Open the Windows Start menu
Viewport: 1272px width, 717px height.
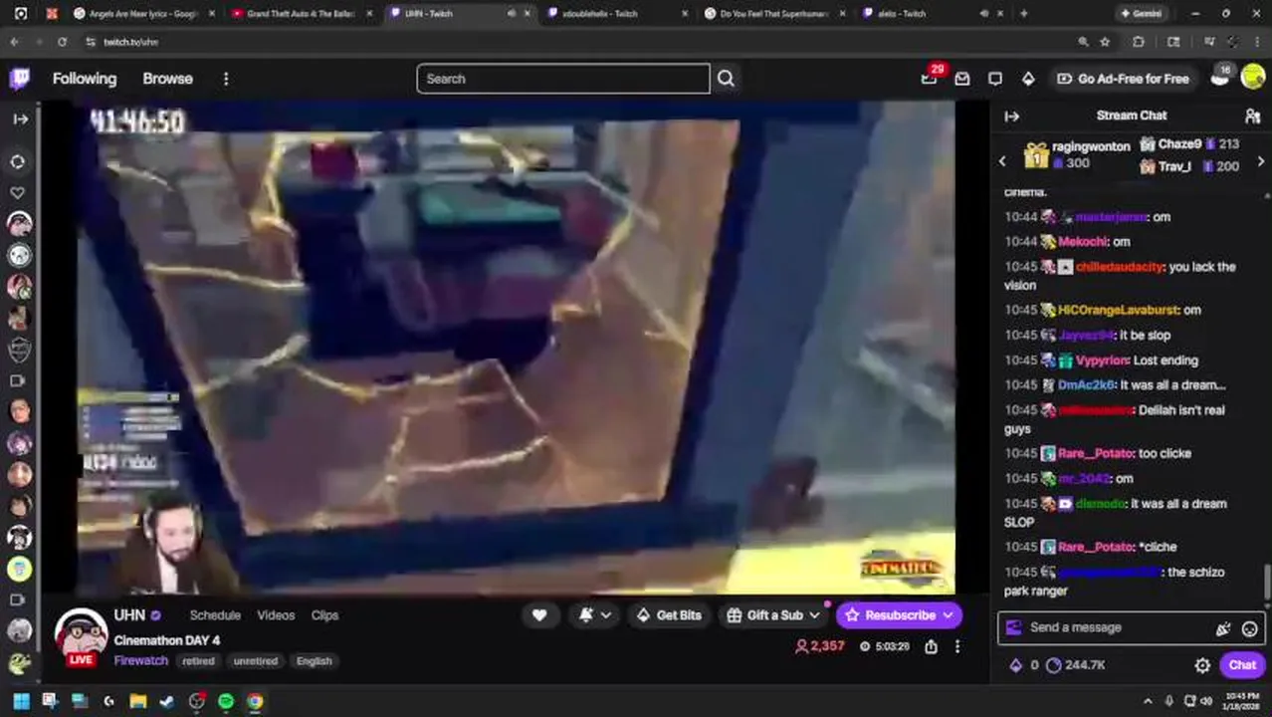(21, 701)
